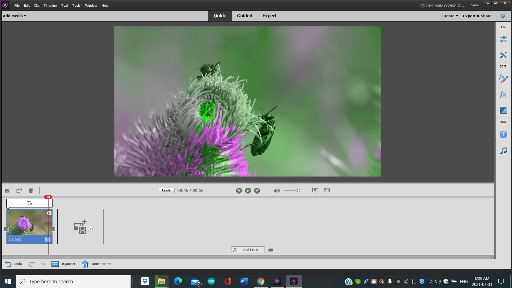Click the Freeze Frame camera icon

tap(7, 190)
